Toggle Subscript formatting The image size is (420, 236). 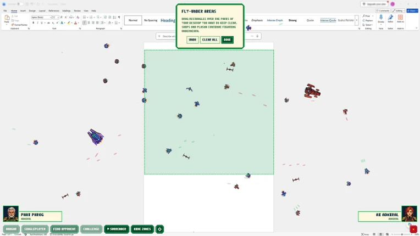pos(53,23)
